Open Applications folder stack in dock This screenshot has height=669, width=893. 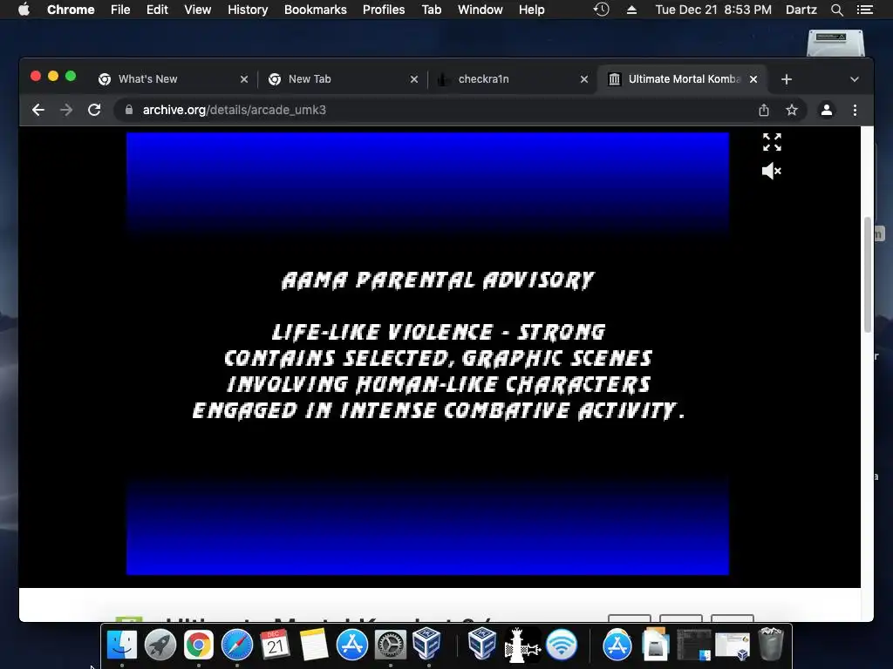(x=617, y=645)
